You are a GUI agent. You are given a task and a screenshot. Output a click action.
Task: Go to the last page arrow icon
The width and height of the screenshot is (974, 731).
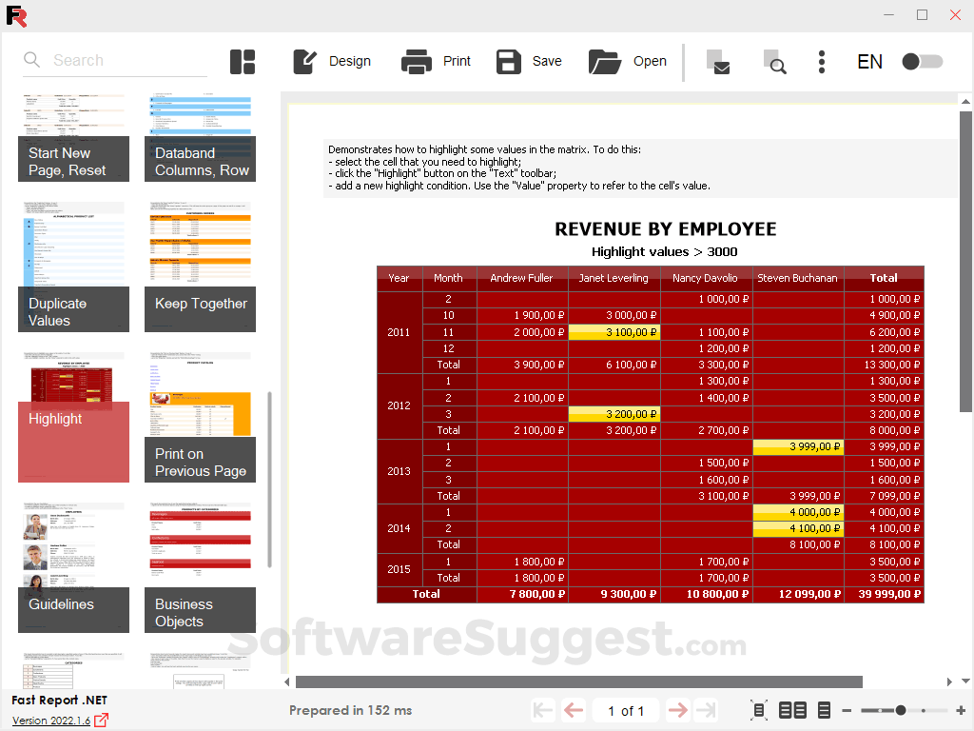pyautogui.click(x=705, y=710)
